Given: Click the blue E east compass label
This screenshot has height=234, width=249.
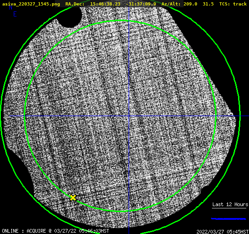Looking at the screenshot, I should 15,14.
